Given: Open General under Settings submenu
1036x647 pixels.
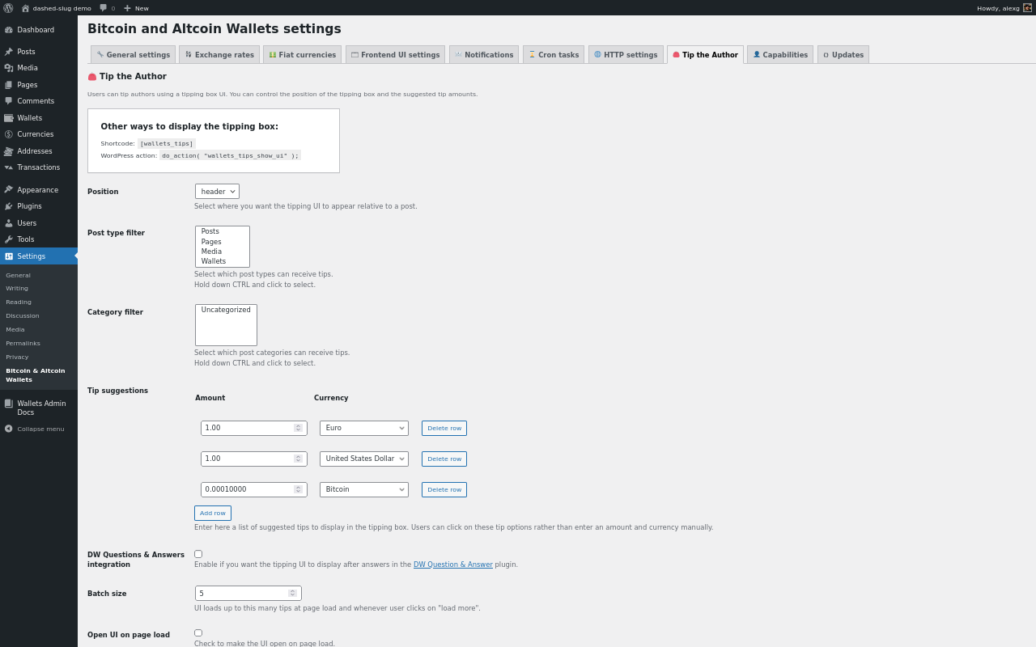Looking at the screenshot, I should pos(18,275).
